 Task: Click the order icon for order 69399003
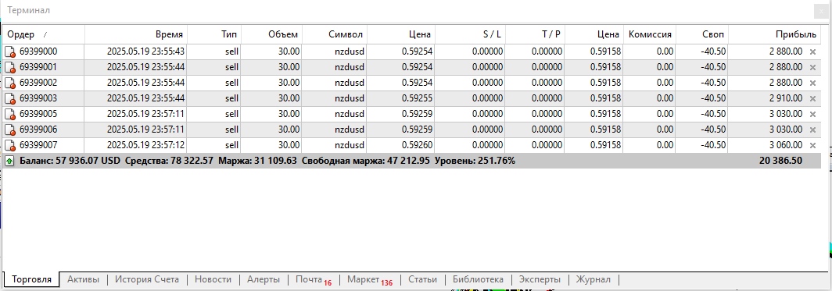point(10,98)
